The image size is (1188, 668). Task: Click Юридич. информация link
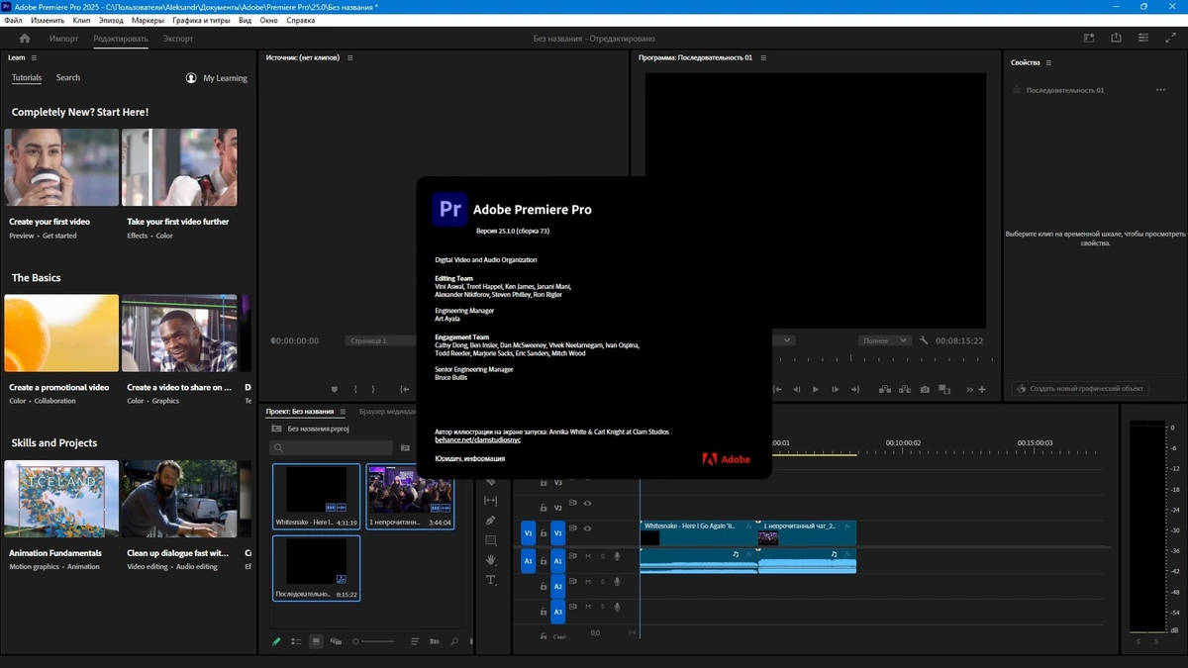click(470, 459)
